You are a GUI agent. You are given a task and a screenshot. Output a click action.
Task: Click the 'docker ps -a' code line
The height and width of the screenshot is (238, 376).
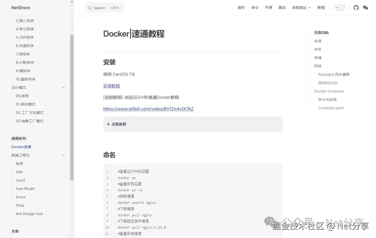point(130,190)
